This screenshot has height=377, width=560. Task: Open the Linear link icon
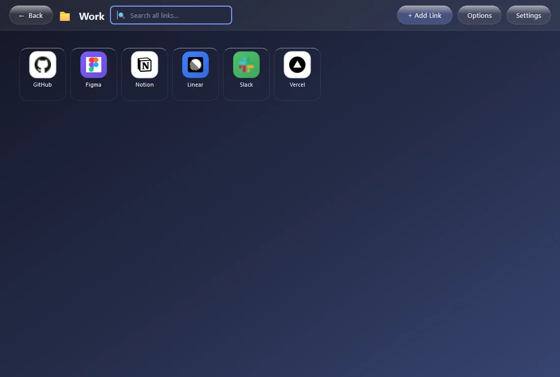[195, 65]
